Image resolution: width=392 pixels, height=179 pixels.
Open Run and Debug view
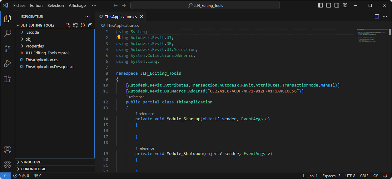pos(7,63)
